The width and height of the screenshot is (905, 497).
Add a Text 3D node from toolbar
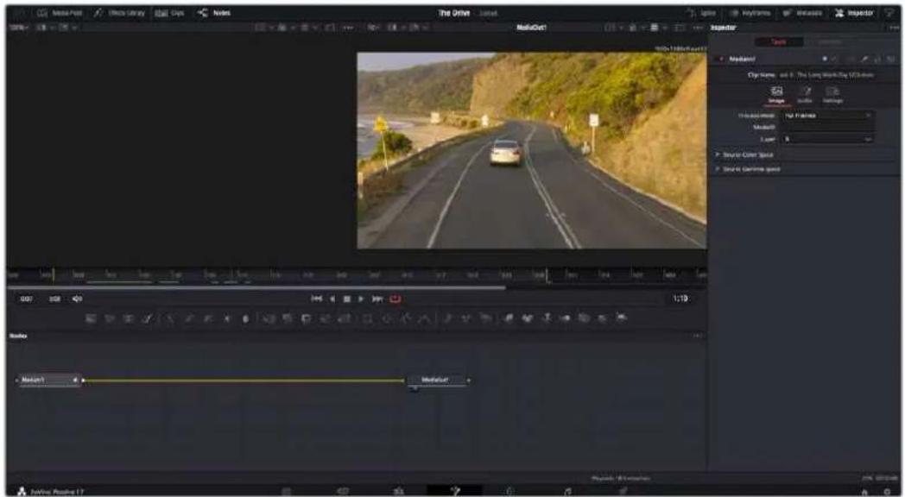click(546, 318)
